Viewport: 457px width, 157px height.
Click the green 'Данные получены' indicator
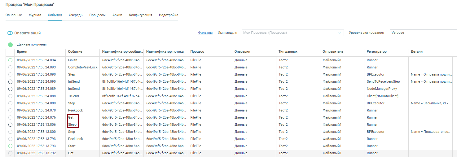coord(10,45)
